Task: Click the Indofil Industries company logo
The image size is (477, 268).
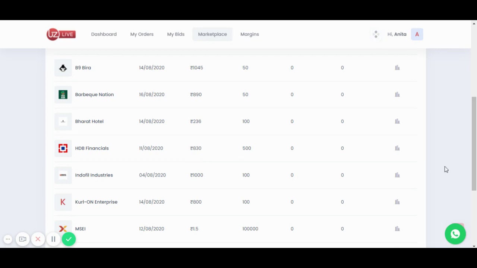Action: point(63,175)
